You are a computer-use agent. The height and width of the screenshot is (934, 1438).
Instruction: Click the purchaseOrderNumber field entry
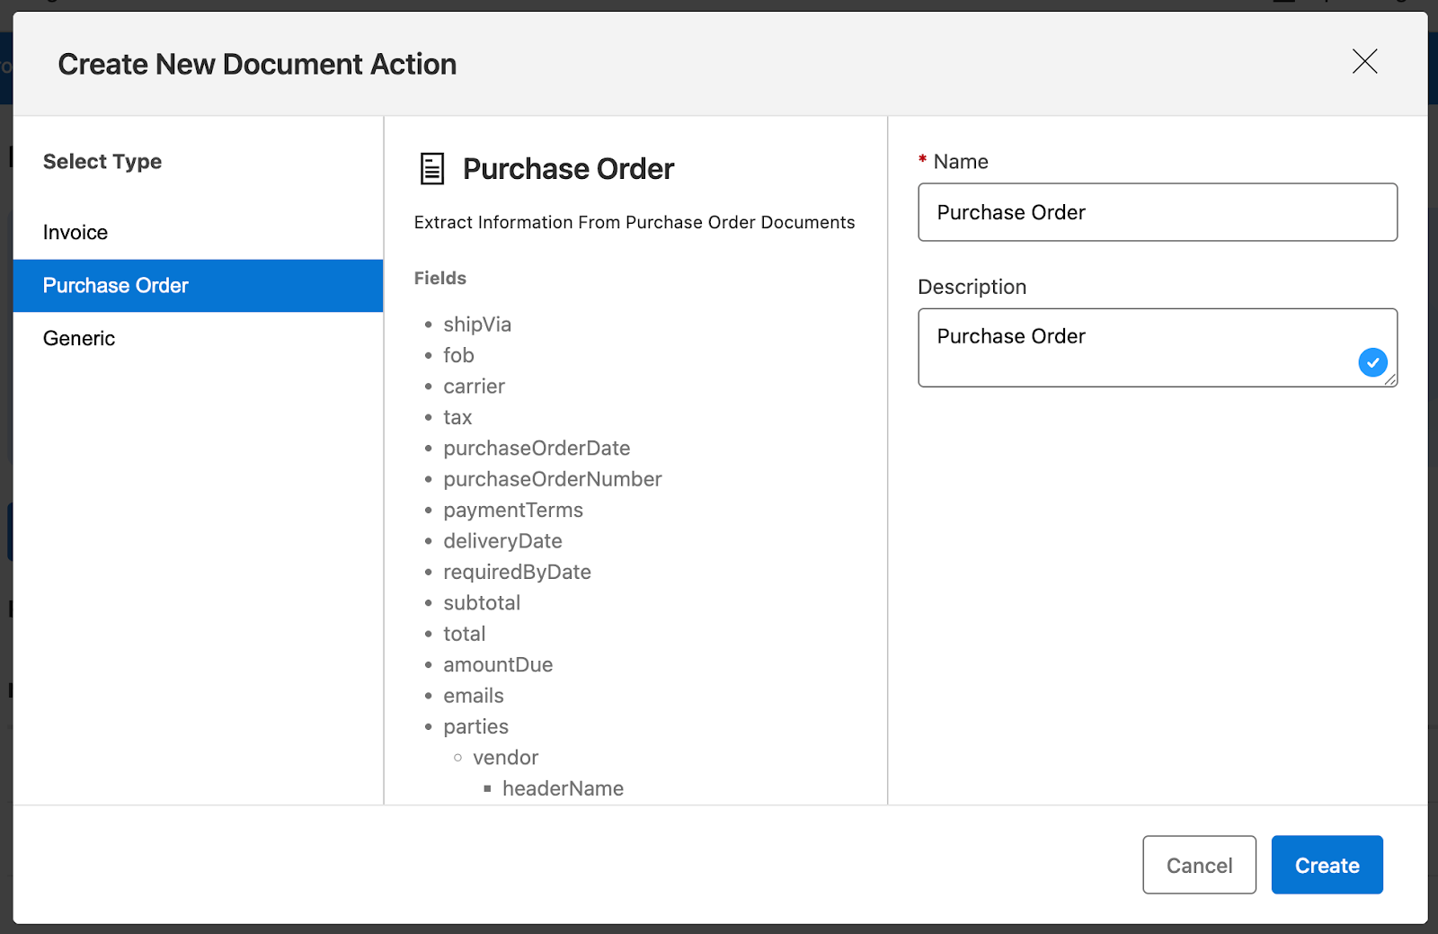tap(552, 479)
